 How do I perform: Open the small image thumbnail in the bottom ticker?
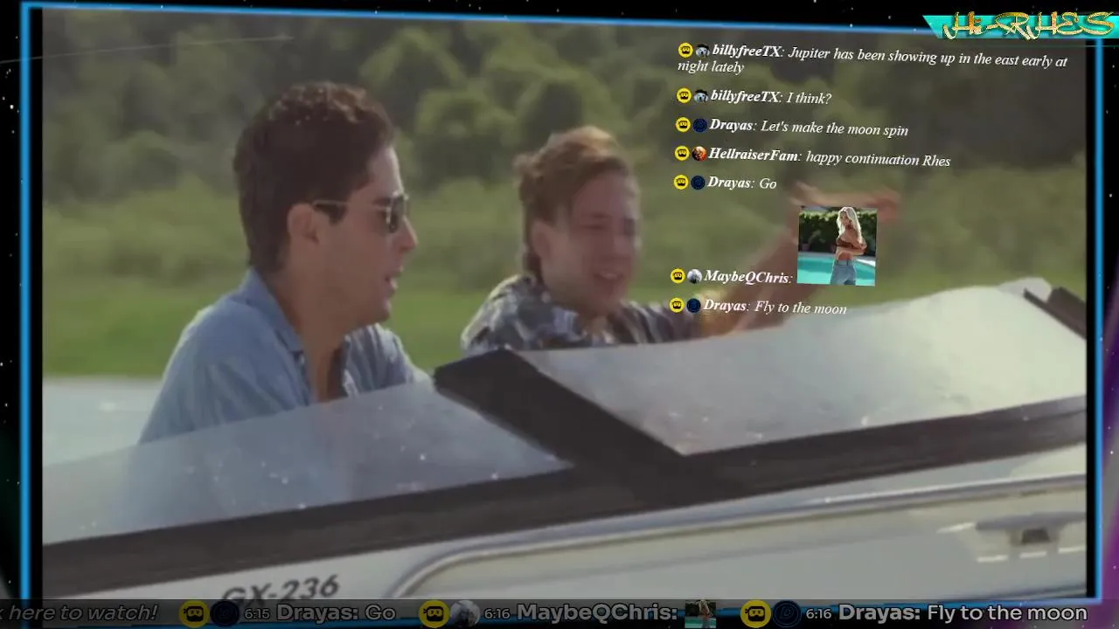pos(699,614)
